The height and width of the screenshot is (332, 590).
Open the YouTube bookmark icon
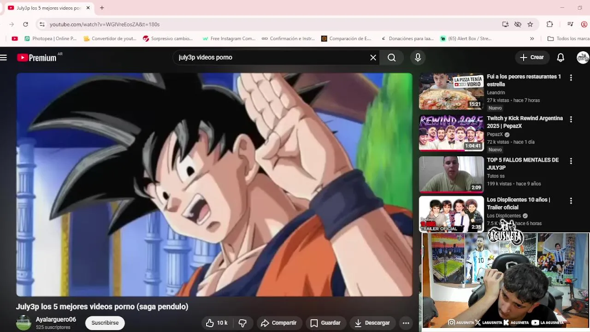[x=15, y=39]
